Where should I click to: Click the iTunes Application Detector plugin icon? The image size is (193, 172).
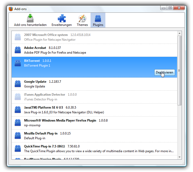coord(18,97)
